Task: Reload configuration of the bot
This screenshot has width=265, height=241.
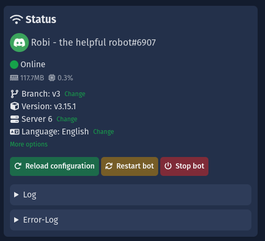Action: (54, 166)
